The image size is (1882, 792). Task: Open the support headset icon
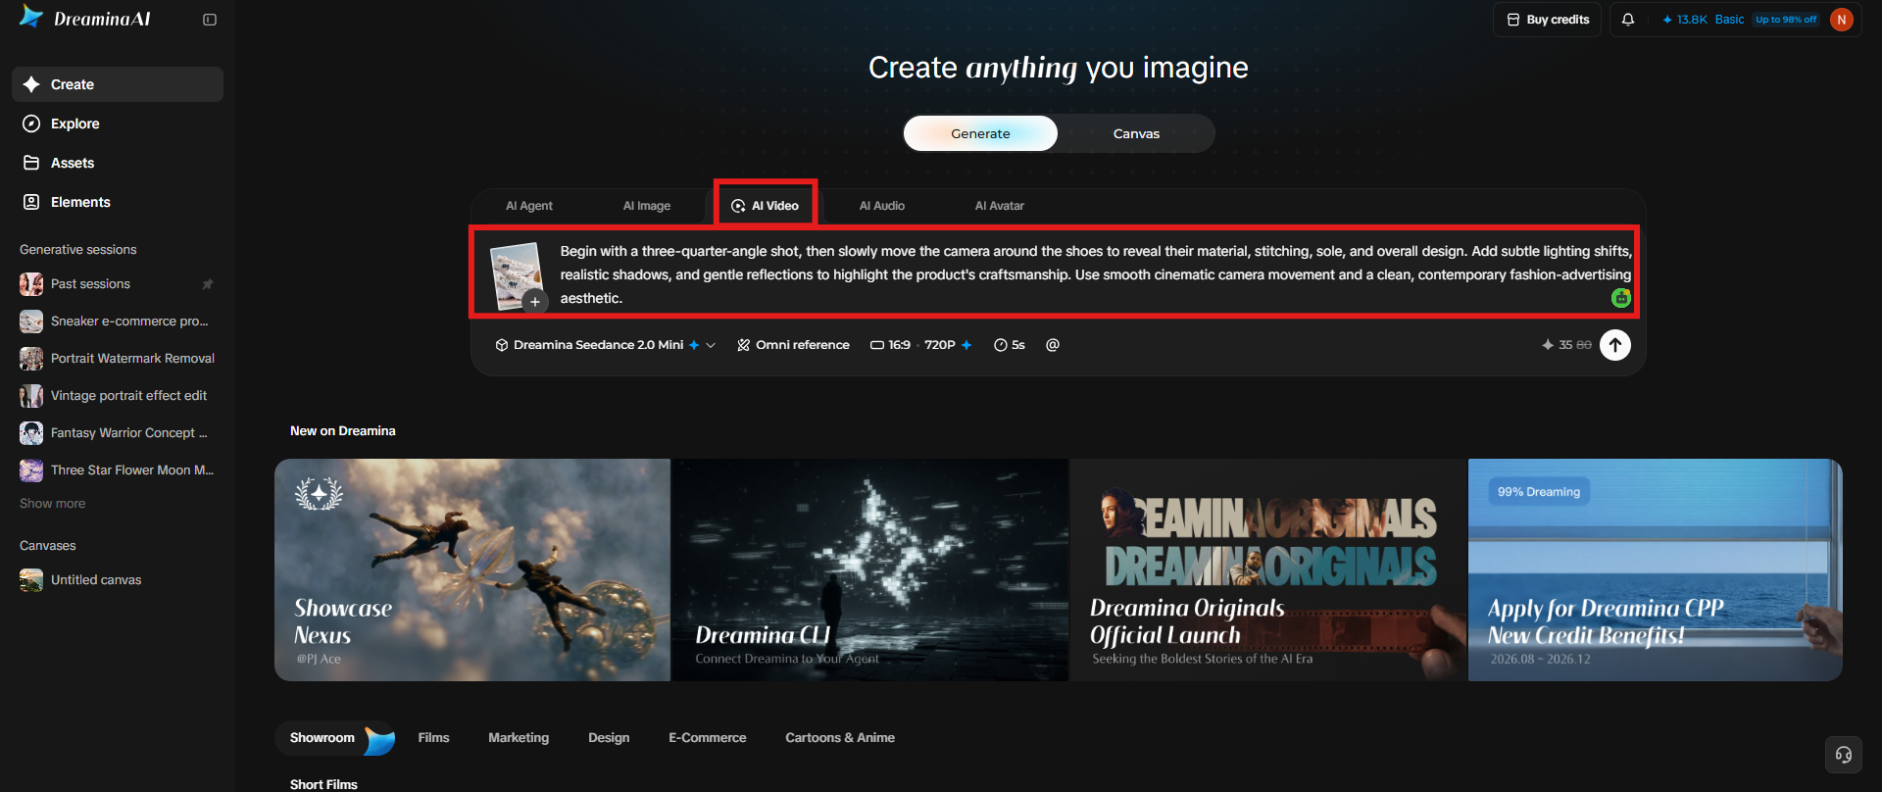point(1844,755)
